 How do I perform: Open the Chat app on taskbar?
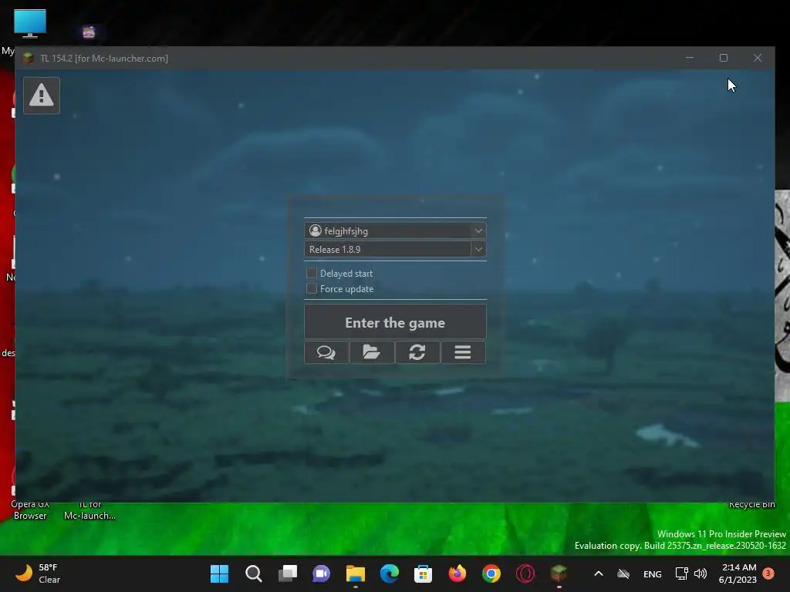tap(322, 573)
